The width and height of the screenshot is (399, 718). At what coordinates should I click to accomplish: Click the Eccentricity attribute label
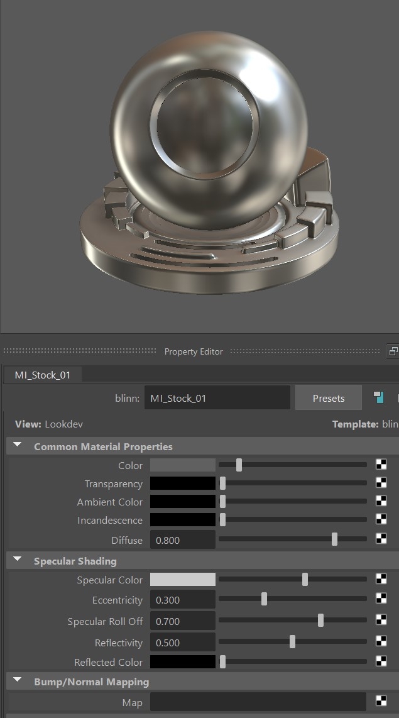(118, 600)
